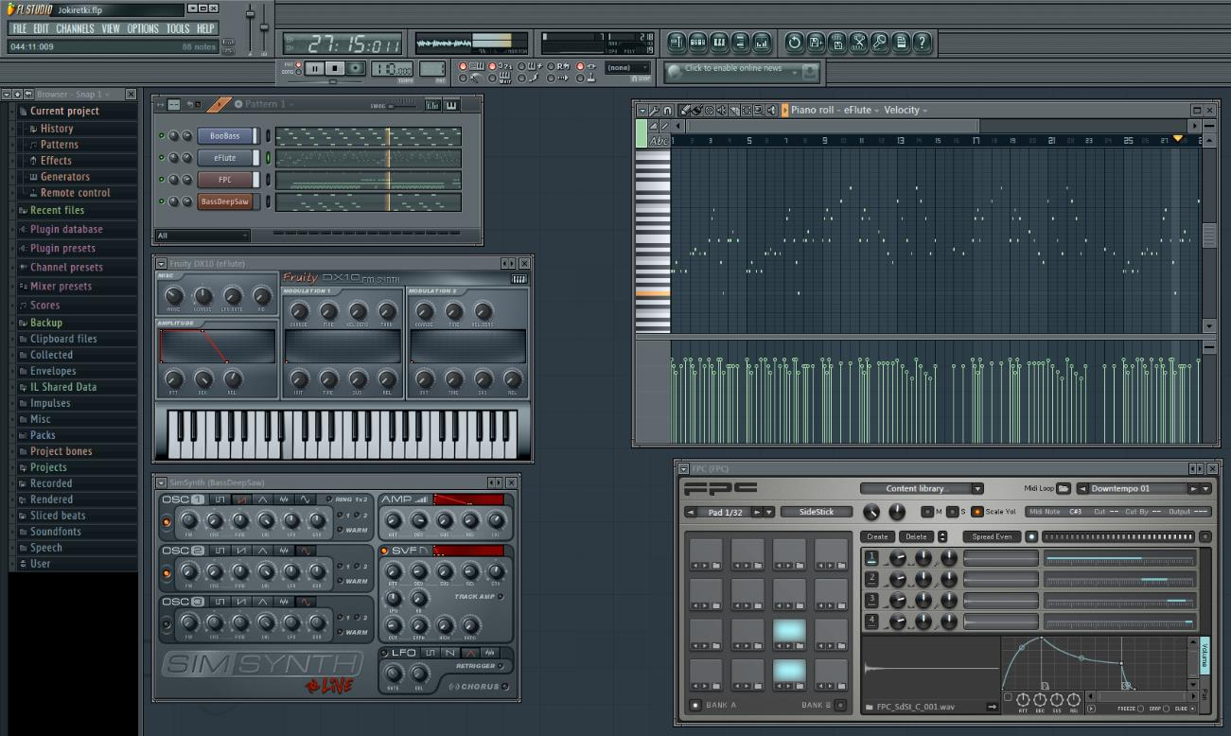Click the speaker playback tool in Piano roll

771,110
